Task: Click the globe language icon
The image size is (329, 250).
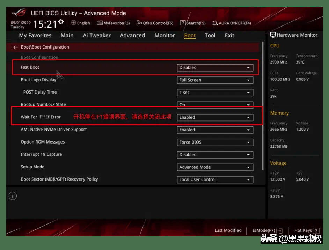Action: 73,23
